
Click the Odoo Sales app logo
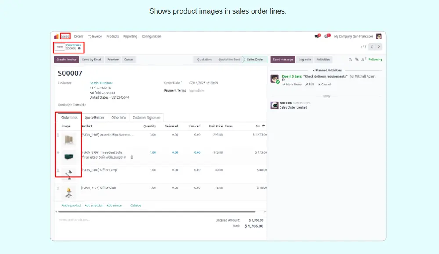(56, 36)
